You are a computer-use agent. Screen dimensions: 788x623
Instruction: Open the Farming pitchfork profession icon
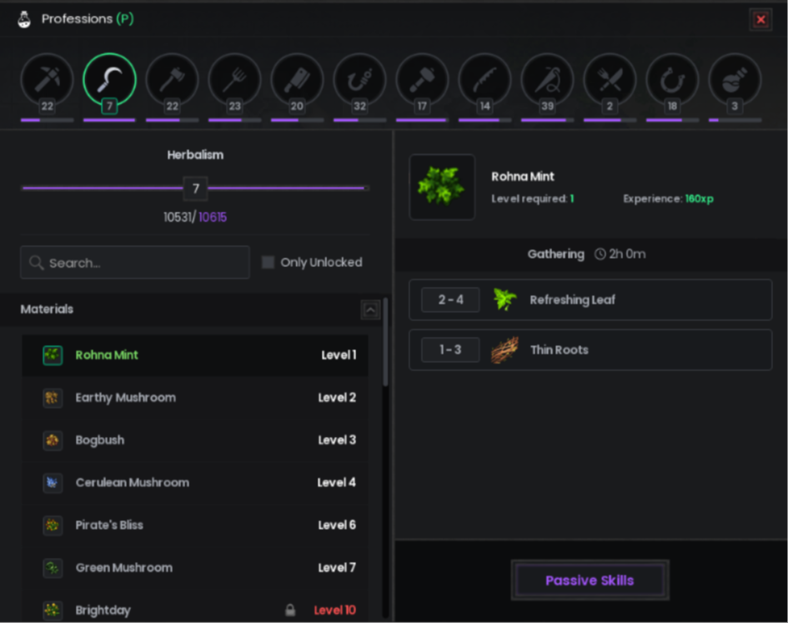tap(234, 79)
